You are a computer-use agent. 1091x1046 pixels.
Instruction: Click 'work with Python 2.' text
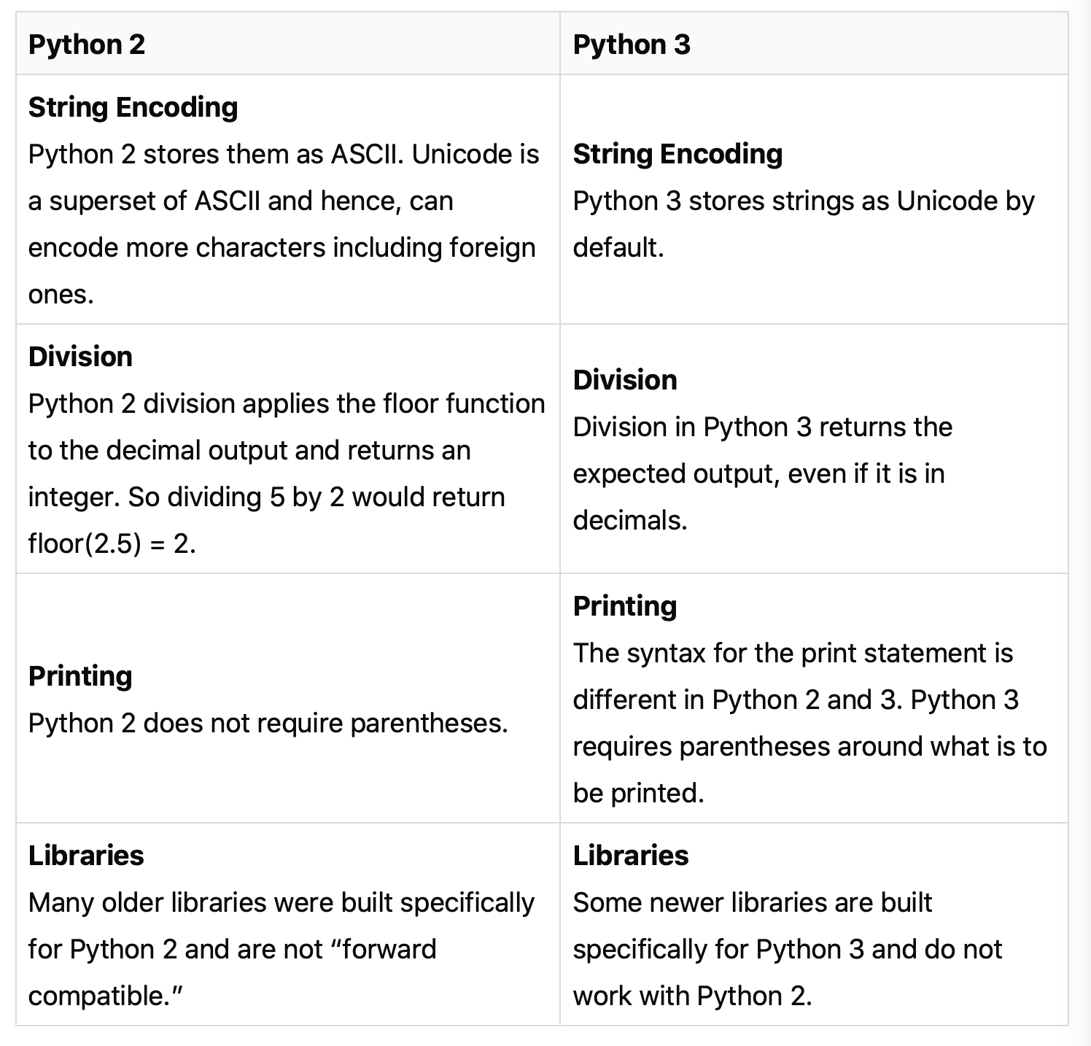pyautogui.click(x=692, y=996)
